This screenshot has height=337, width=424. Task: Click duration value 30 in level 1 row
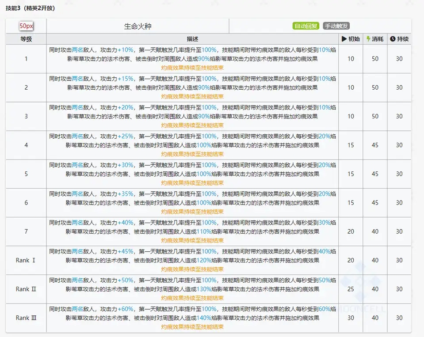tap(399, 59)
